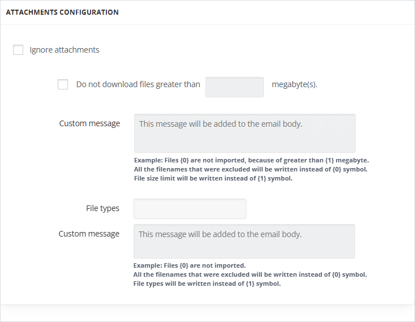
Task: Click the 'File types will be written' hint
Action: click(207, 284)
